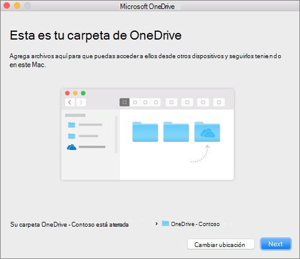Click Cambiar ubicación button

coord(221,244)
